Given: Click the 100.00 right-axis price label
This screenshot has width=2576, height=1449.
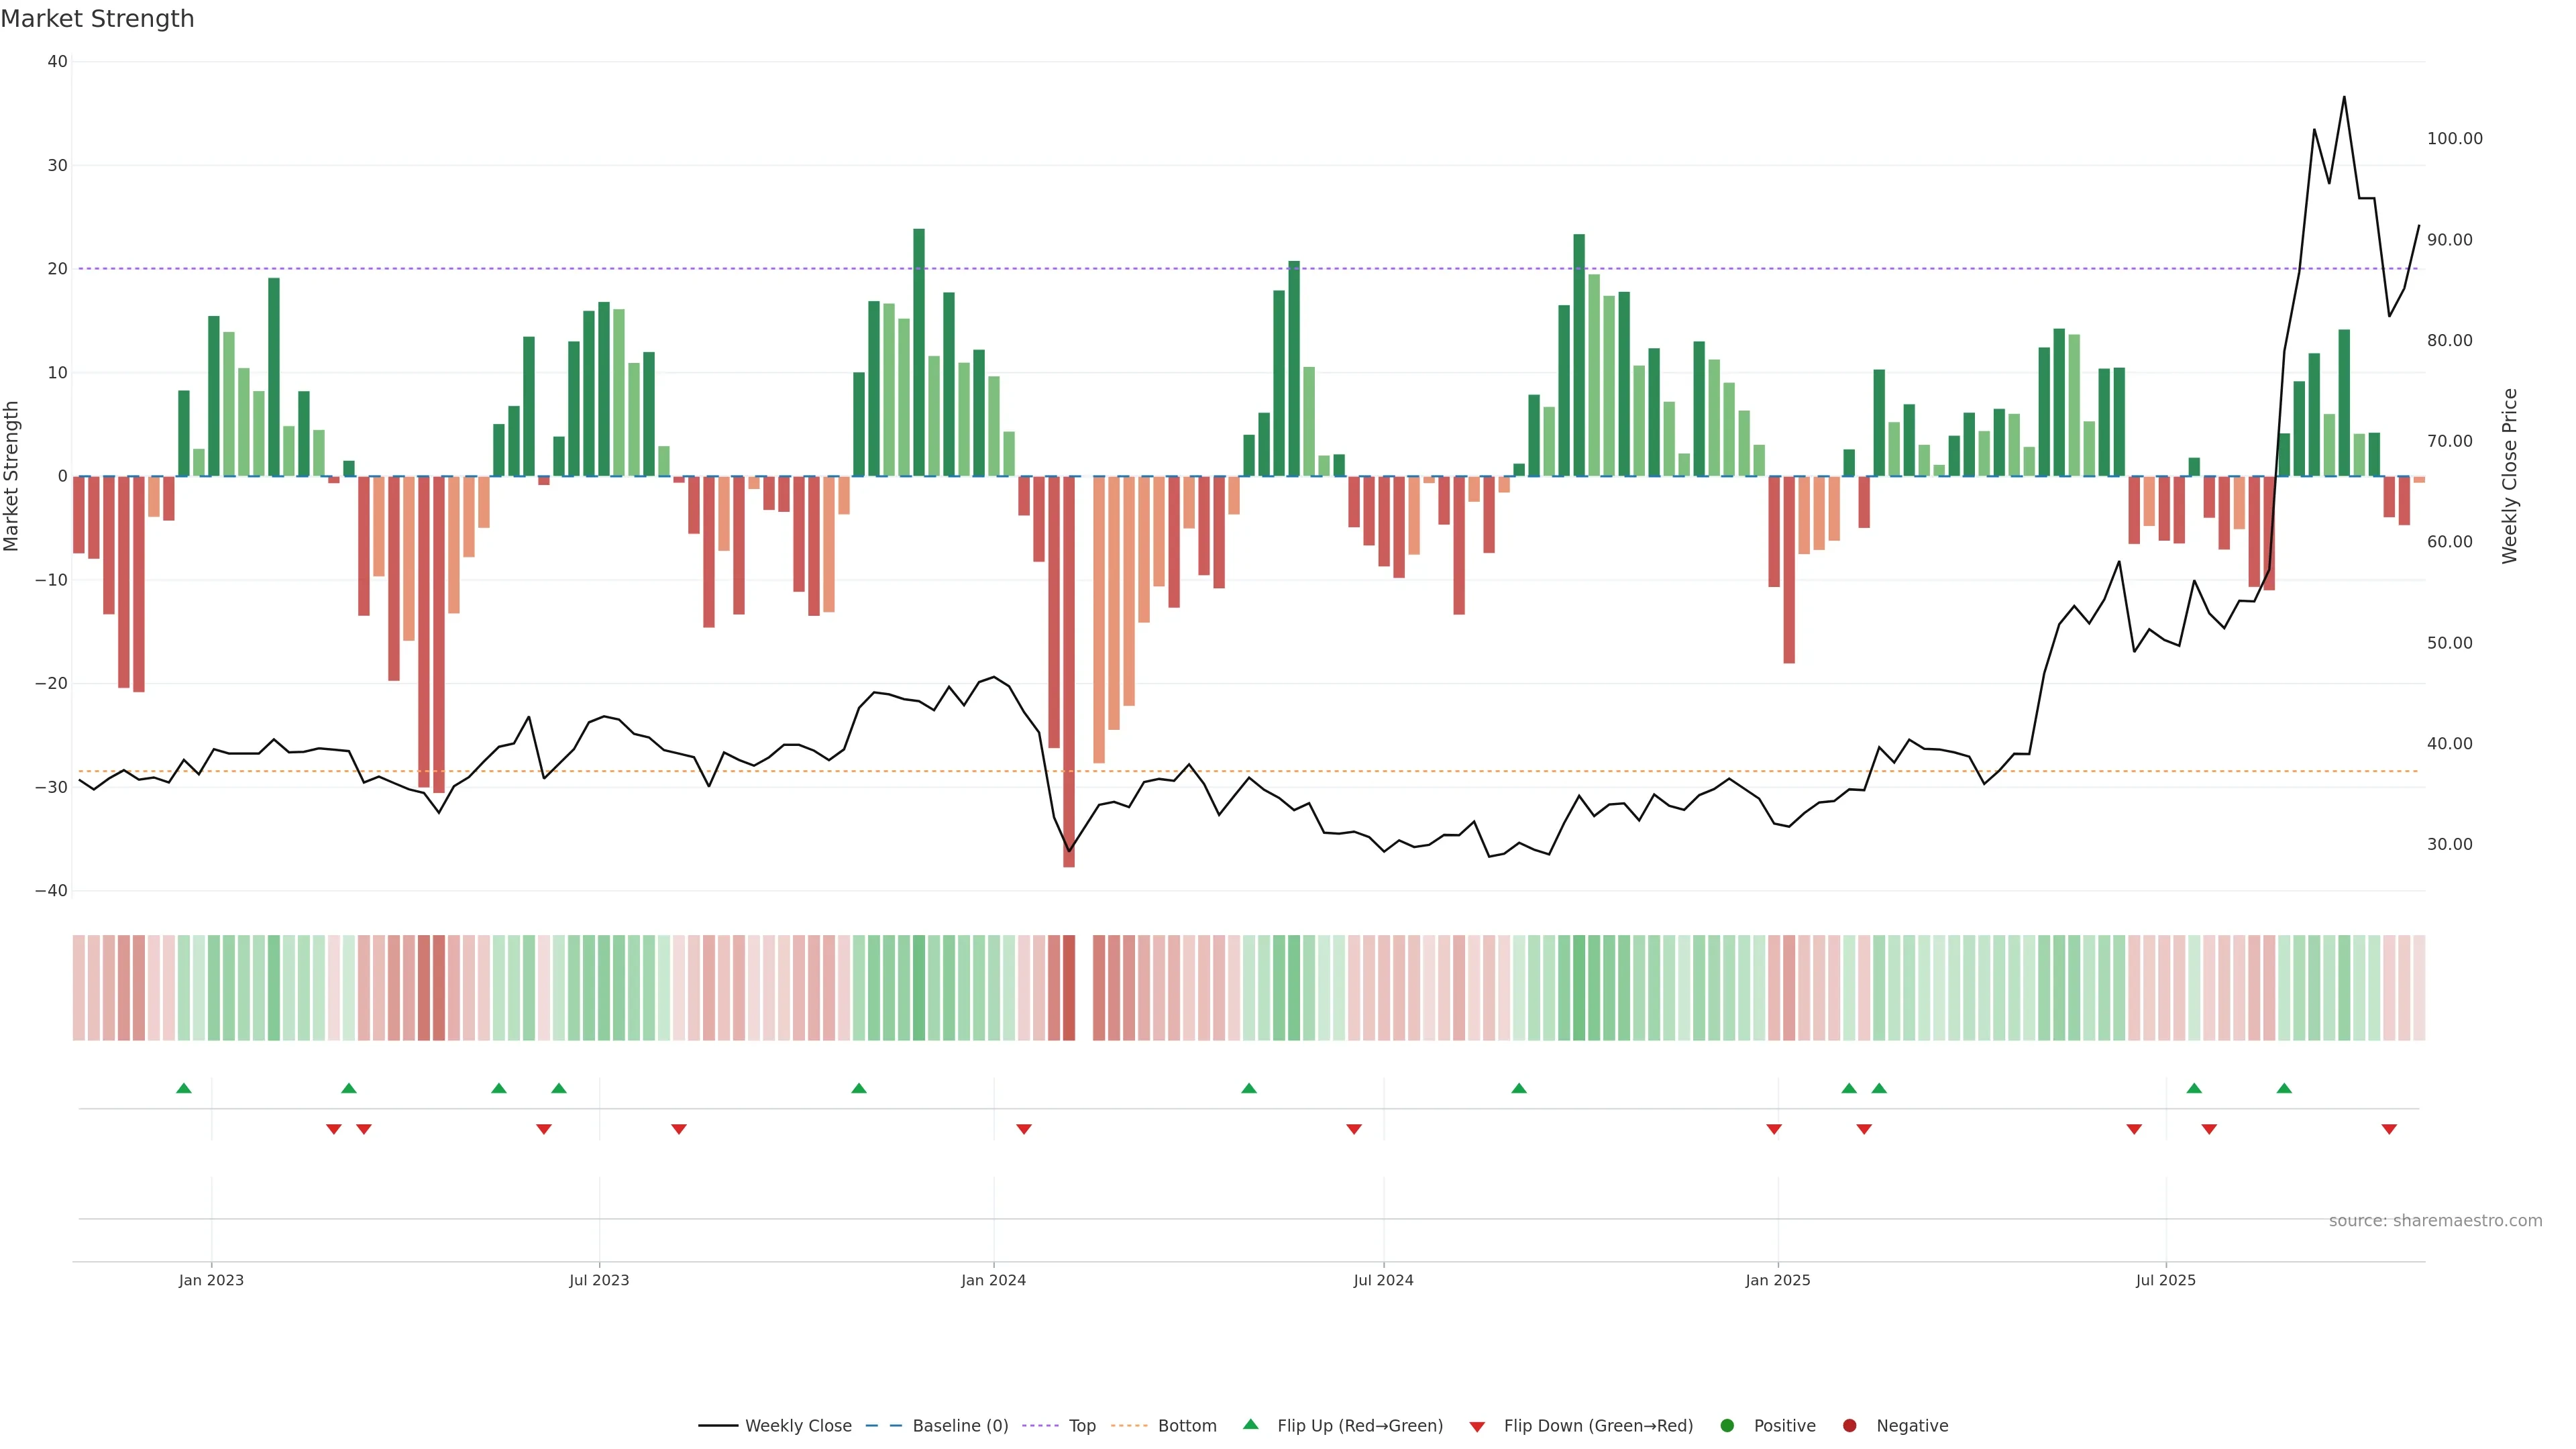Looking at the screenshot, I should click(x=2454, y=139).
